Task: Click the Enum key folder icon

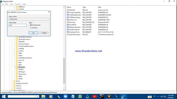Action: click(x=14, y=81)
